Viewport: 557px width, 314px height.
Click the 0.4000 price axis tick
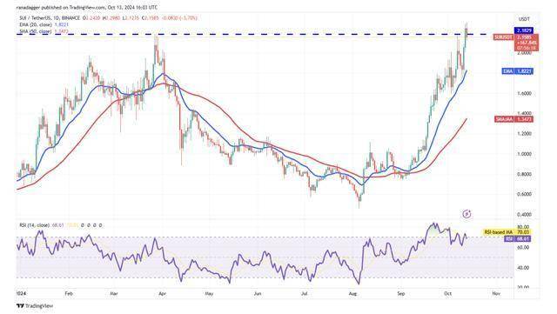(x=524, y=215)
